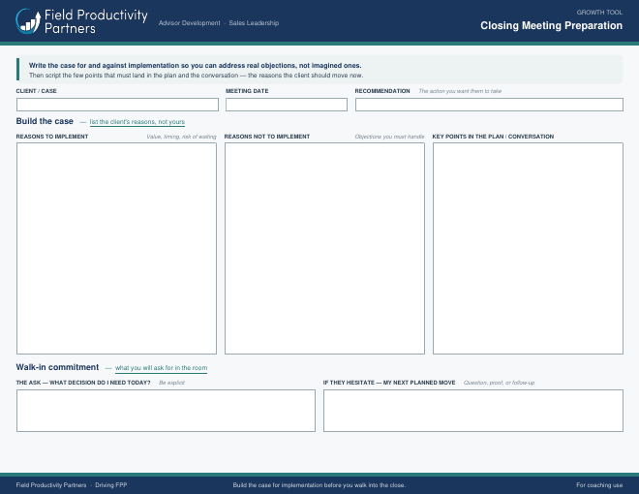Click the Advisor Development header text

click(189, 23)
